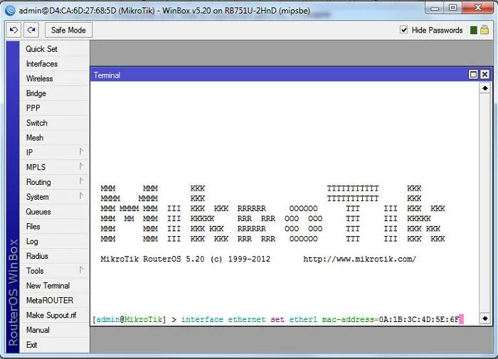Expand the Routing submenu arrow
The height and width of the screenshot is (359, 498).
tap(82, 181)
